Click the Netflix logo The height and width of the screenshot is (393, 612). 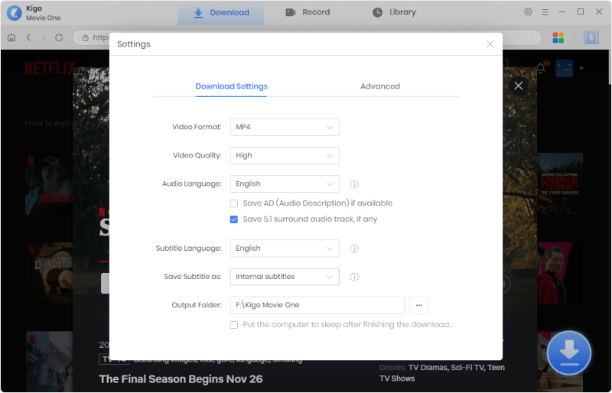49,68
